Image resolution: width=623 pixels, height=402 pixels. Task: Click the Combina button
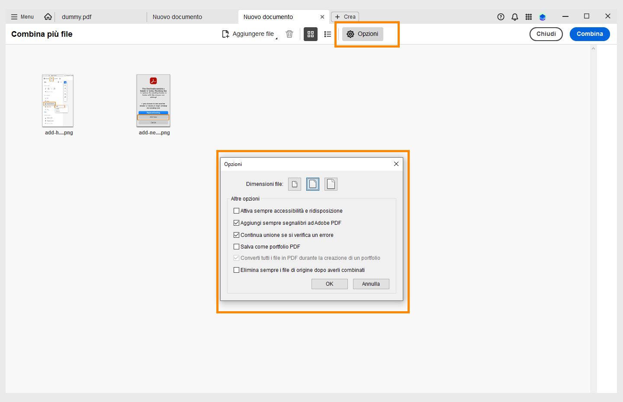point(590,34)
